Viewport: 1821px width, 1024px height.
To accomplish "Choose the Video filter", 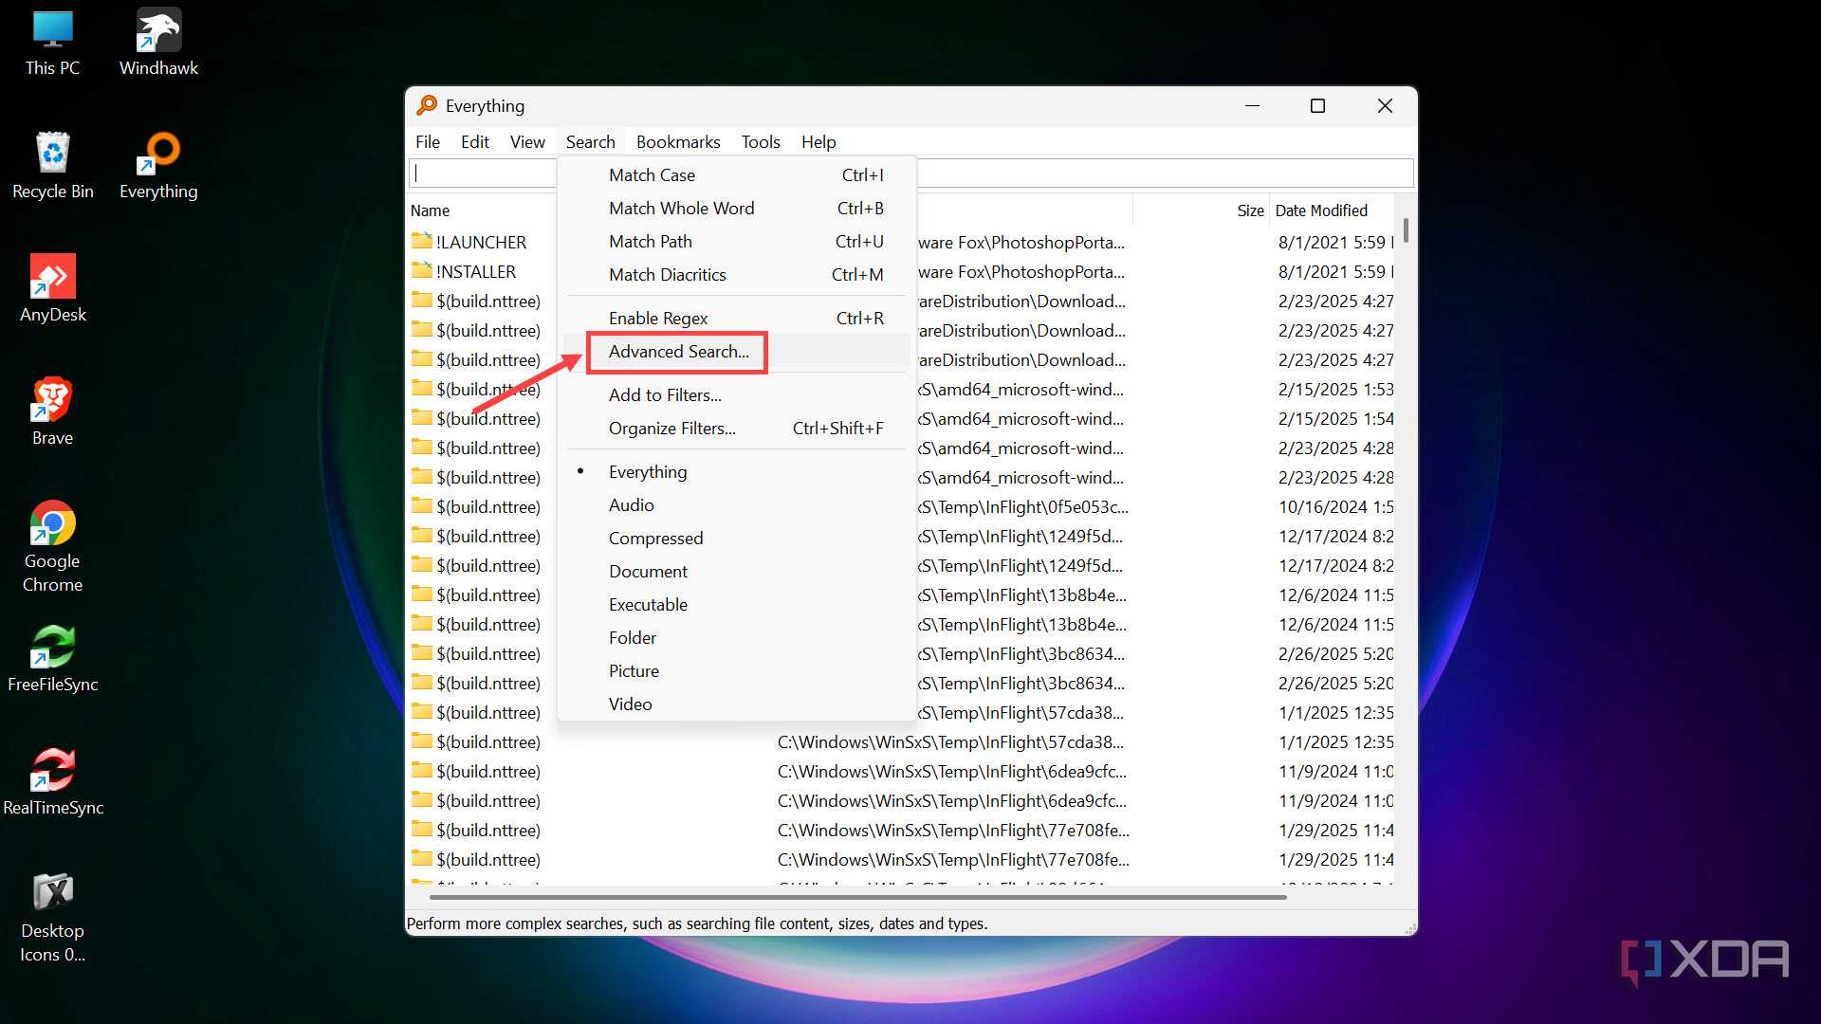I will click(x=737, y=704).
